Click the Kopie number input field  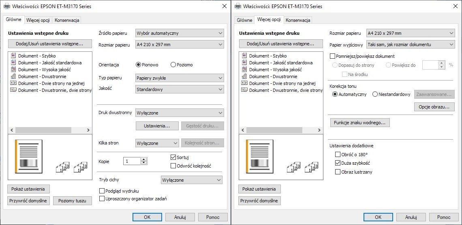click(132, 161)
